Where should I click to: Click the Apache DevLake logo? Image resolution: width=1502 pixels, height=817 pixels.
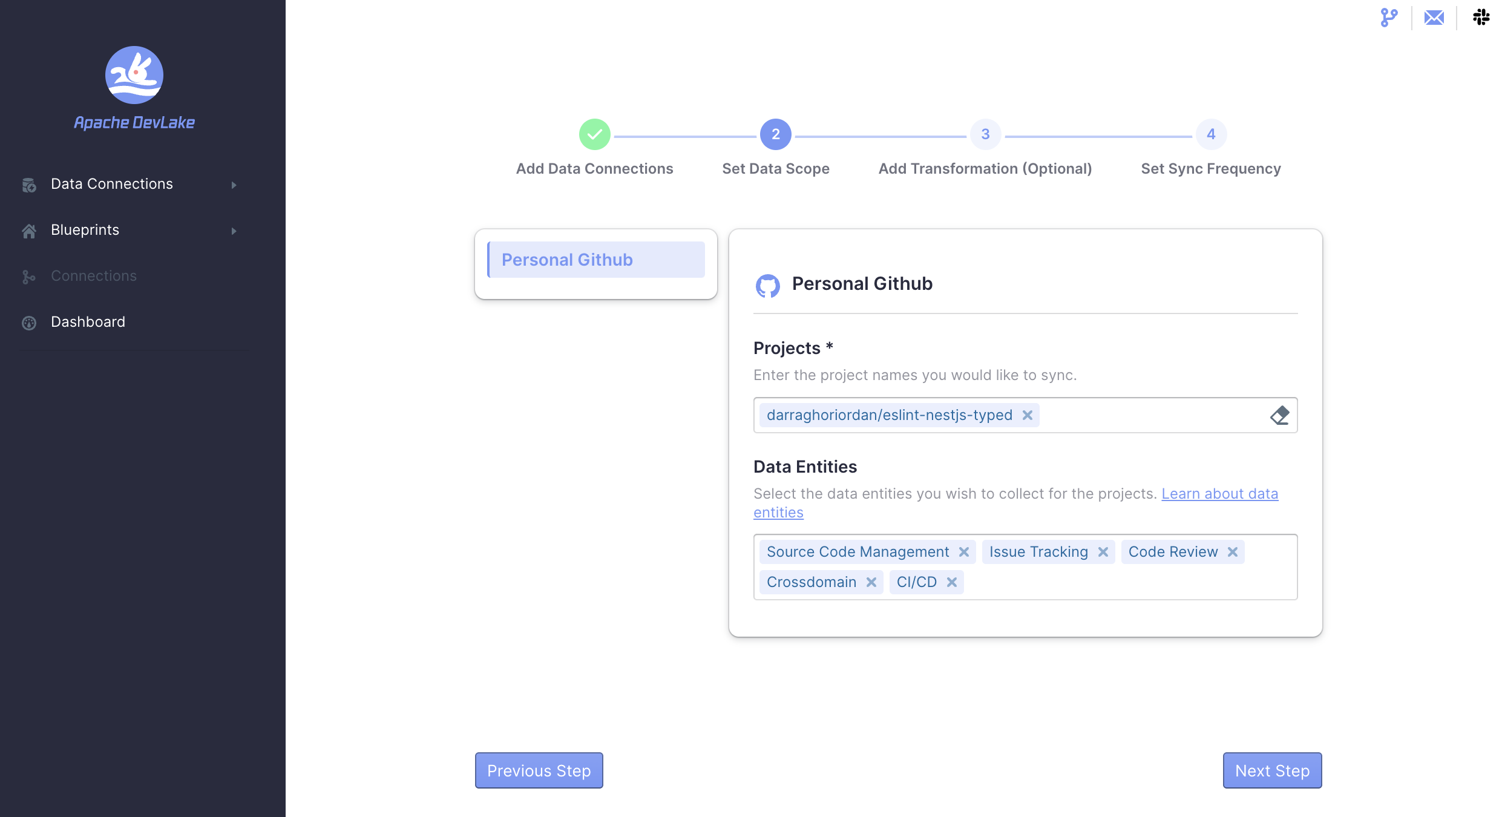click(134, 75)
